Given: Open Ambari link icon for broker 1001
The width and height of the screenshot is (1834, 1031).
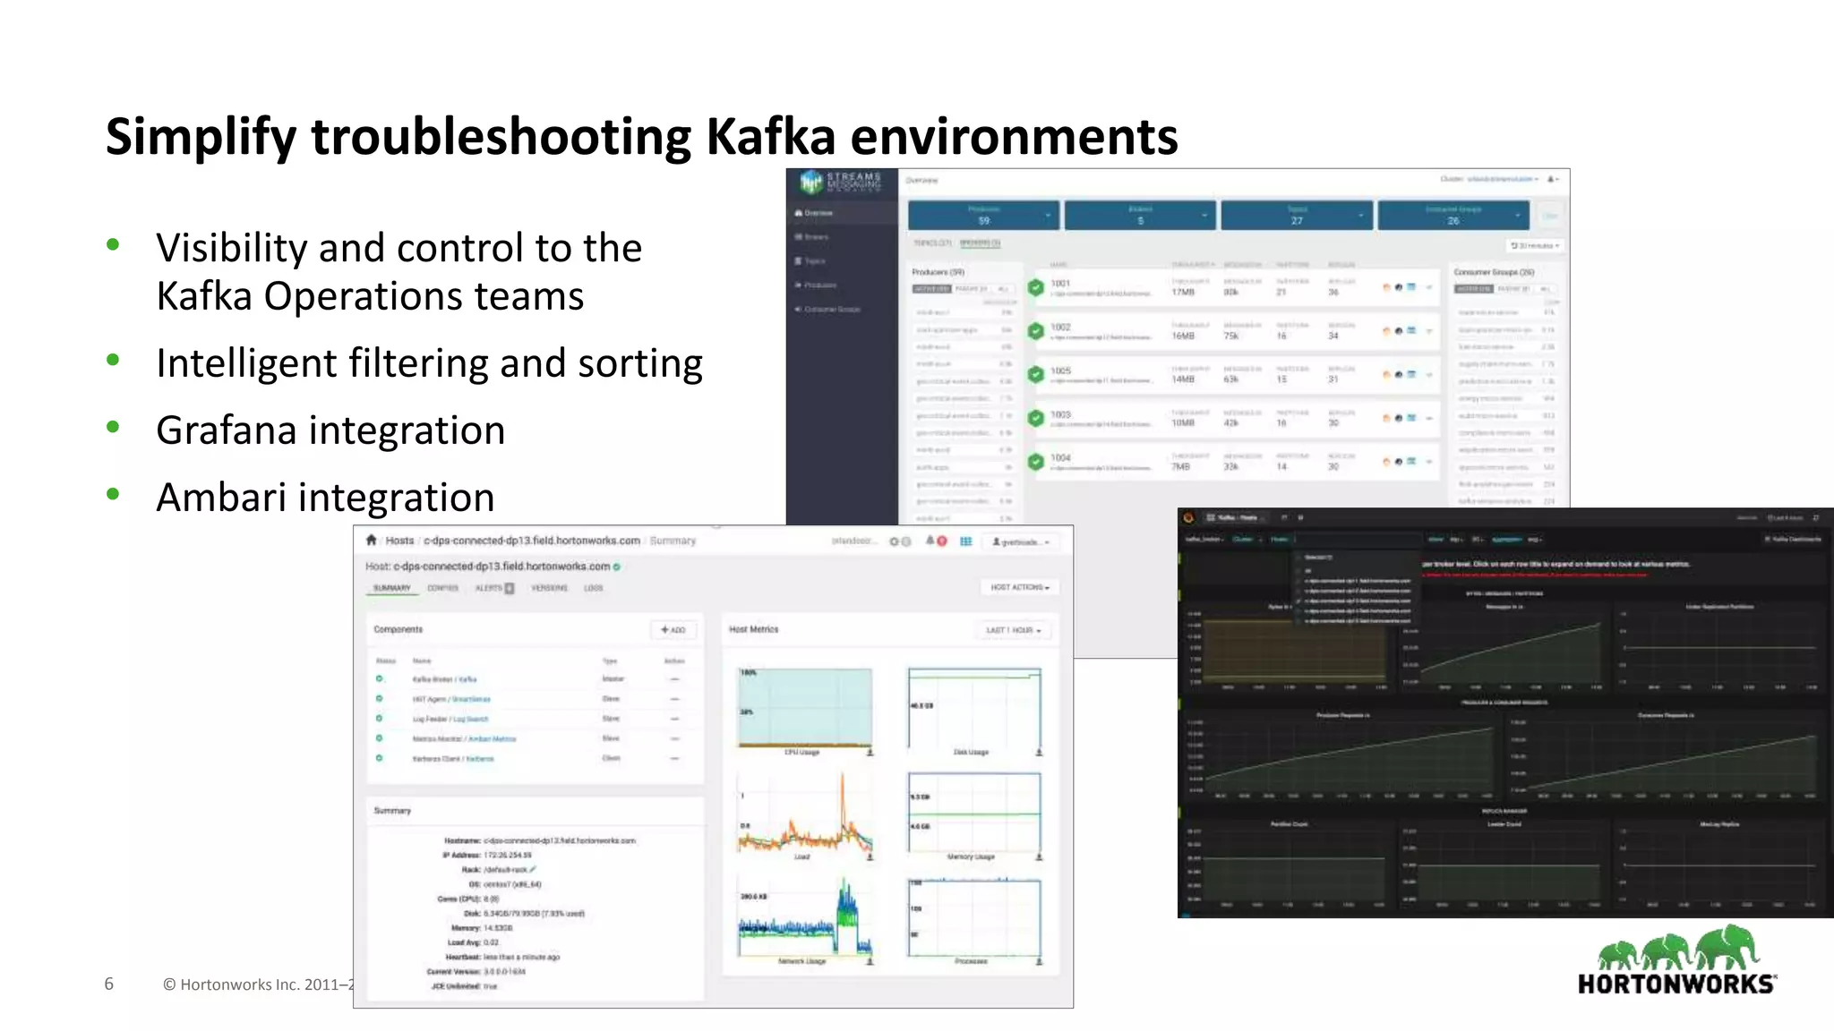Looking at the screenshot, I should click(1411, 287).
